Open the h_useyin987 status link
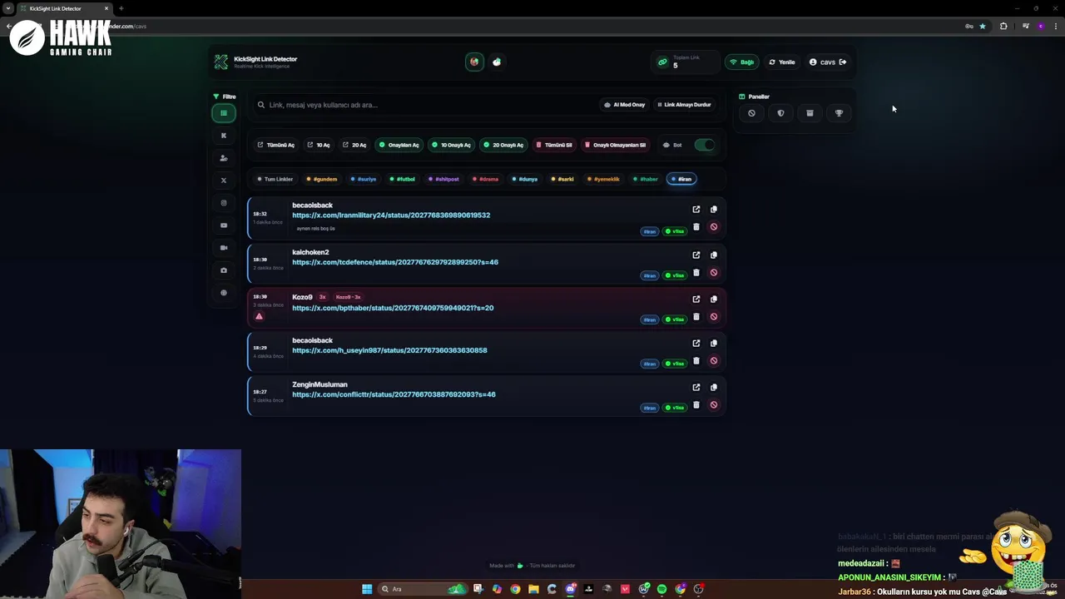Viewport: 1065px width, 599px height. (389, 350)
